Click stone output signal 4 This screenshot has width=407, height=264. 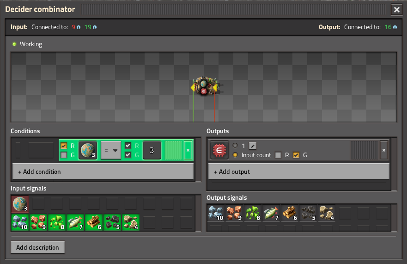[x=327, y=213]
